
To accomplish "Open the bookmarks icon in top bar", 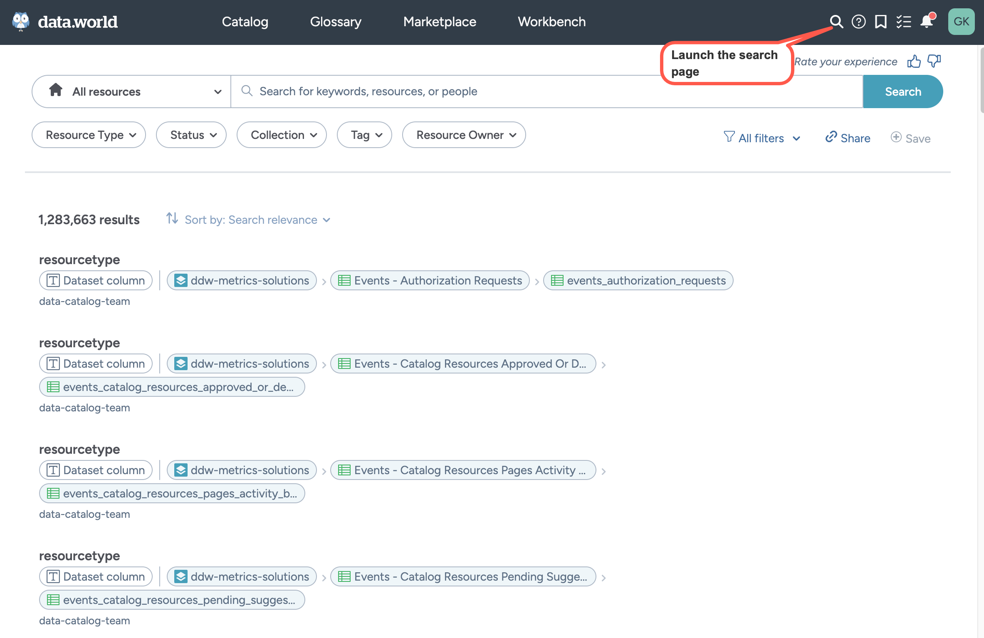I will [x=880, y=22].
